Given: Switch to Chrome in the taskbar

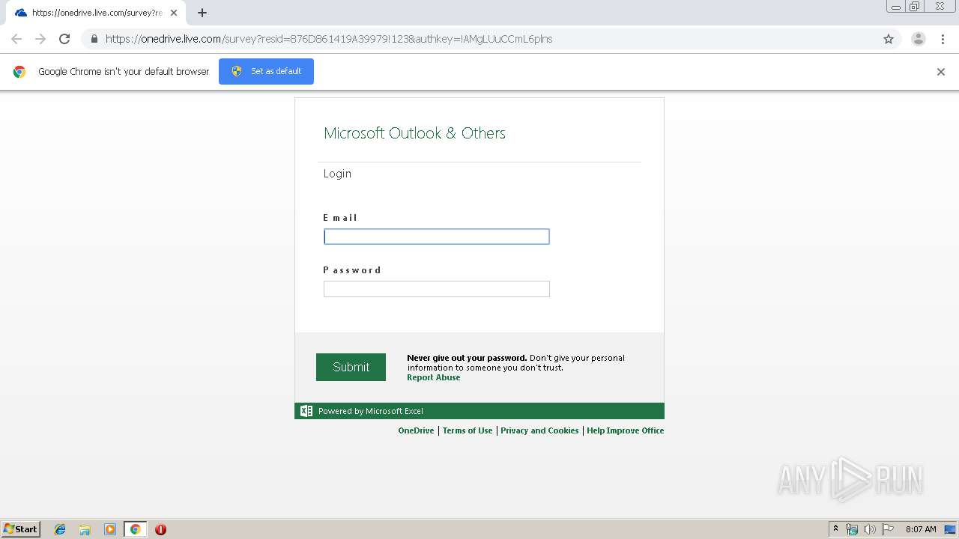Looking at the screenshot, I should point(135,529).
